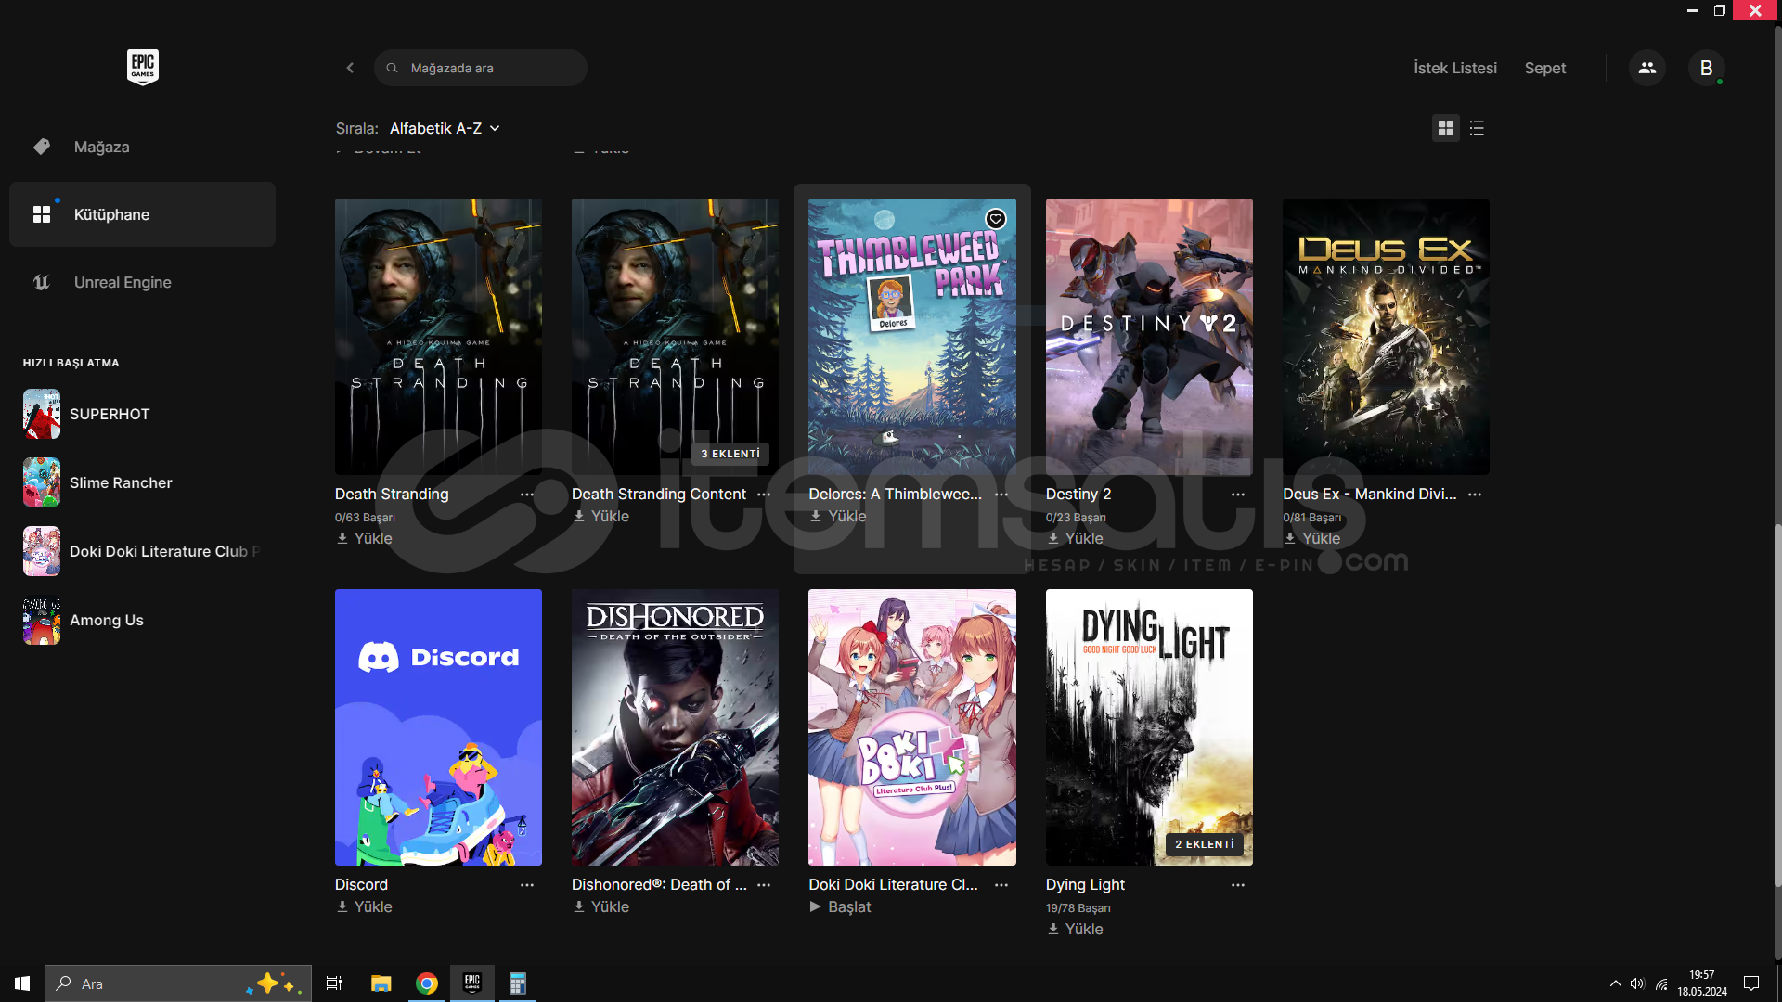The width and height of the screenshot is (1782, 1002).
Task: Launch Among Us from quick launch
Action: pyautogui.click(x=142, y=620)
